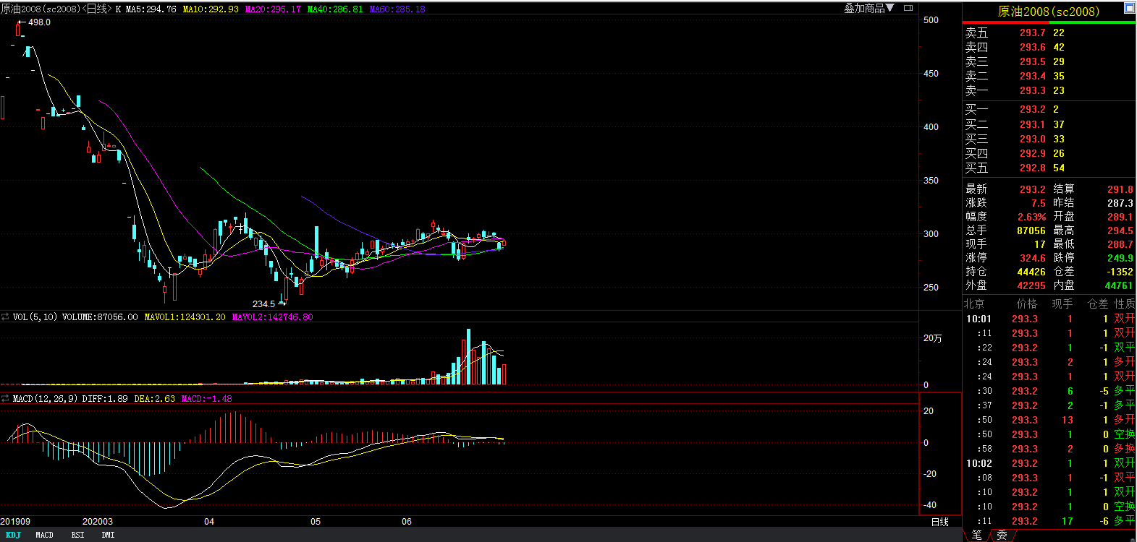This screenshot has width=1137, height=542.
Task: Click the MA40:286.81 label
Action: point(335,9)
